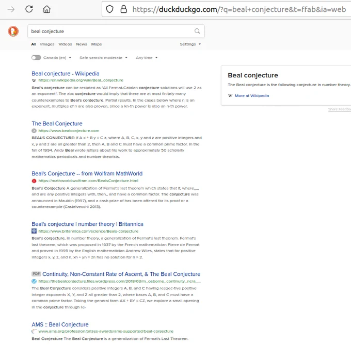Open AMS :: Beal Conjecture result
The image size is (351, 345).
point(60,324)
